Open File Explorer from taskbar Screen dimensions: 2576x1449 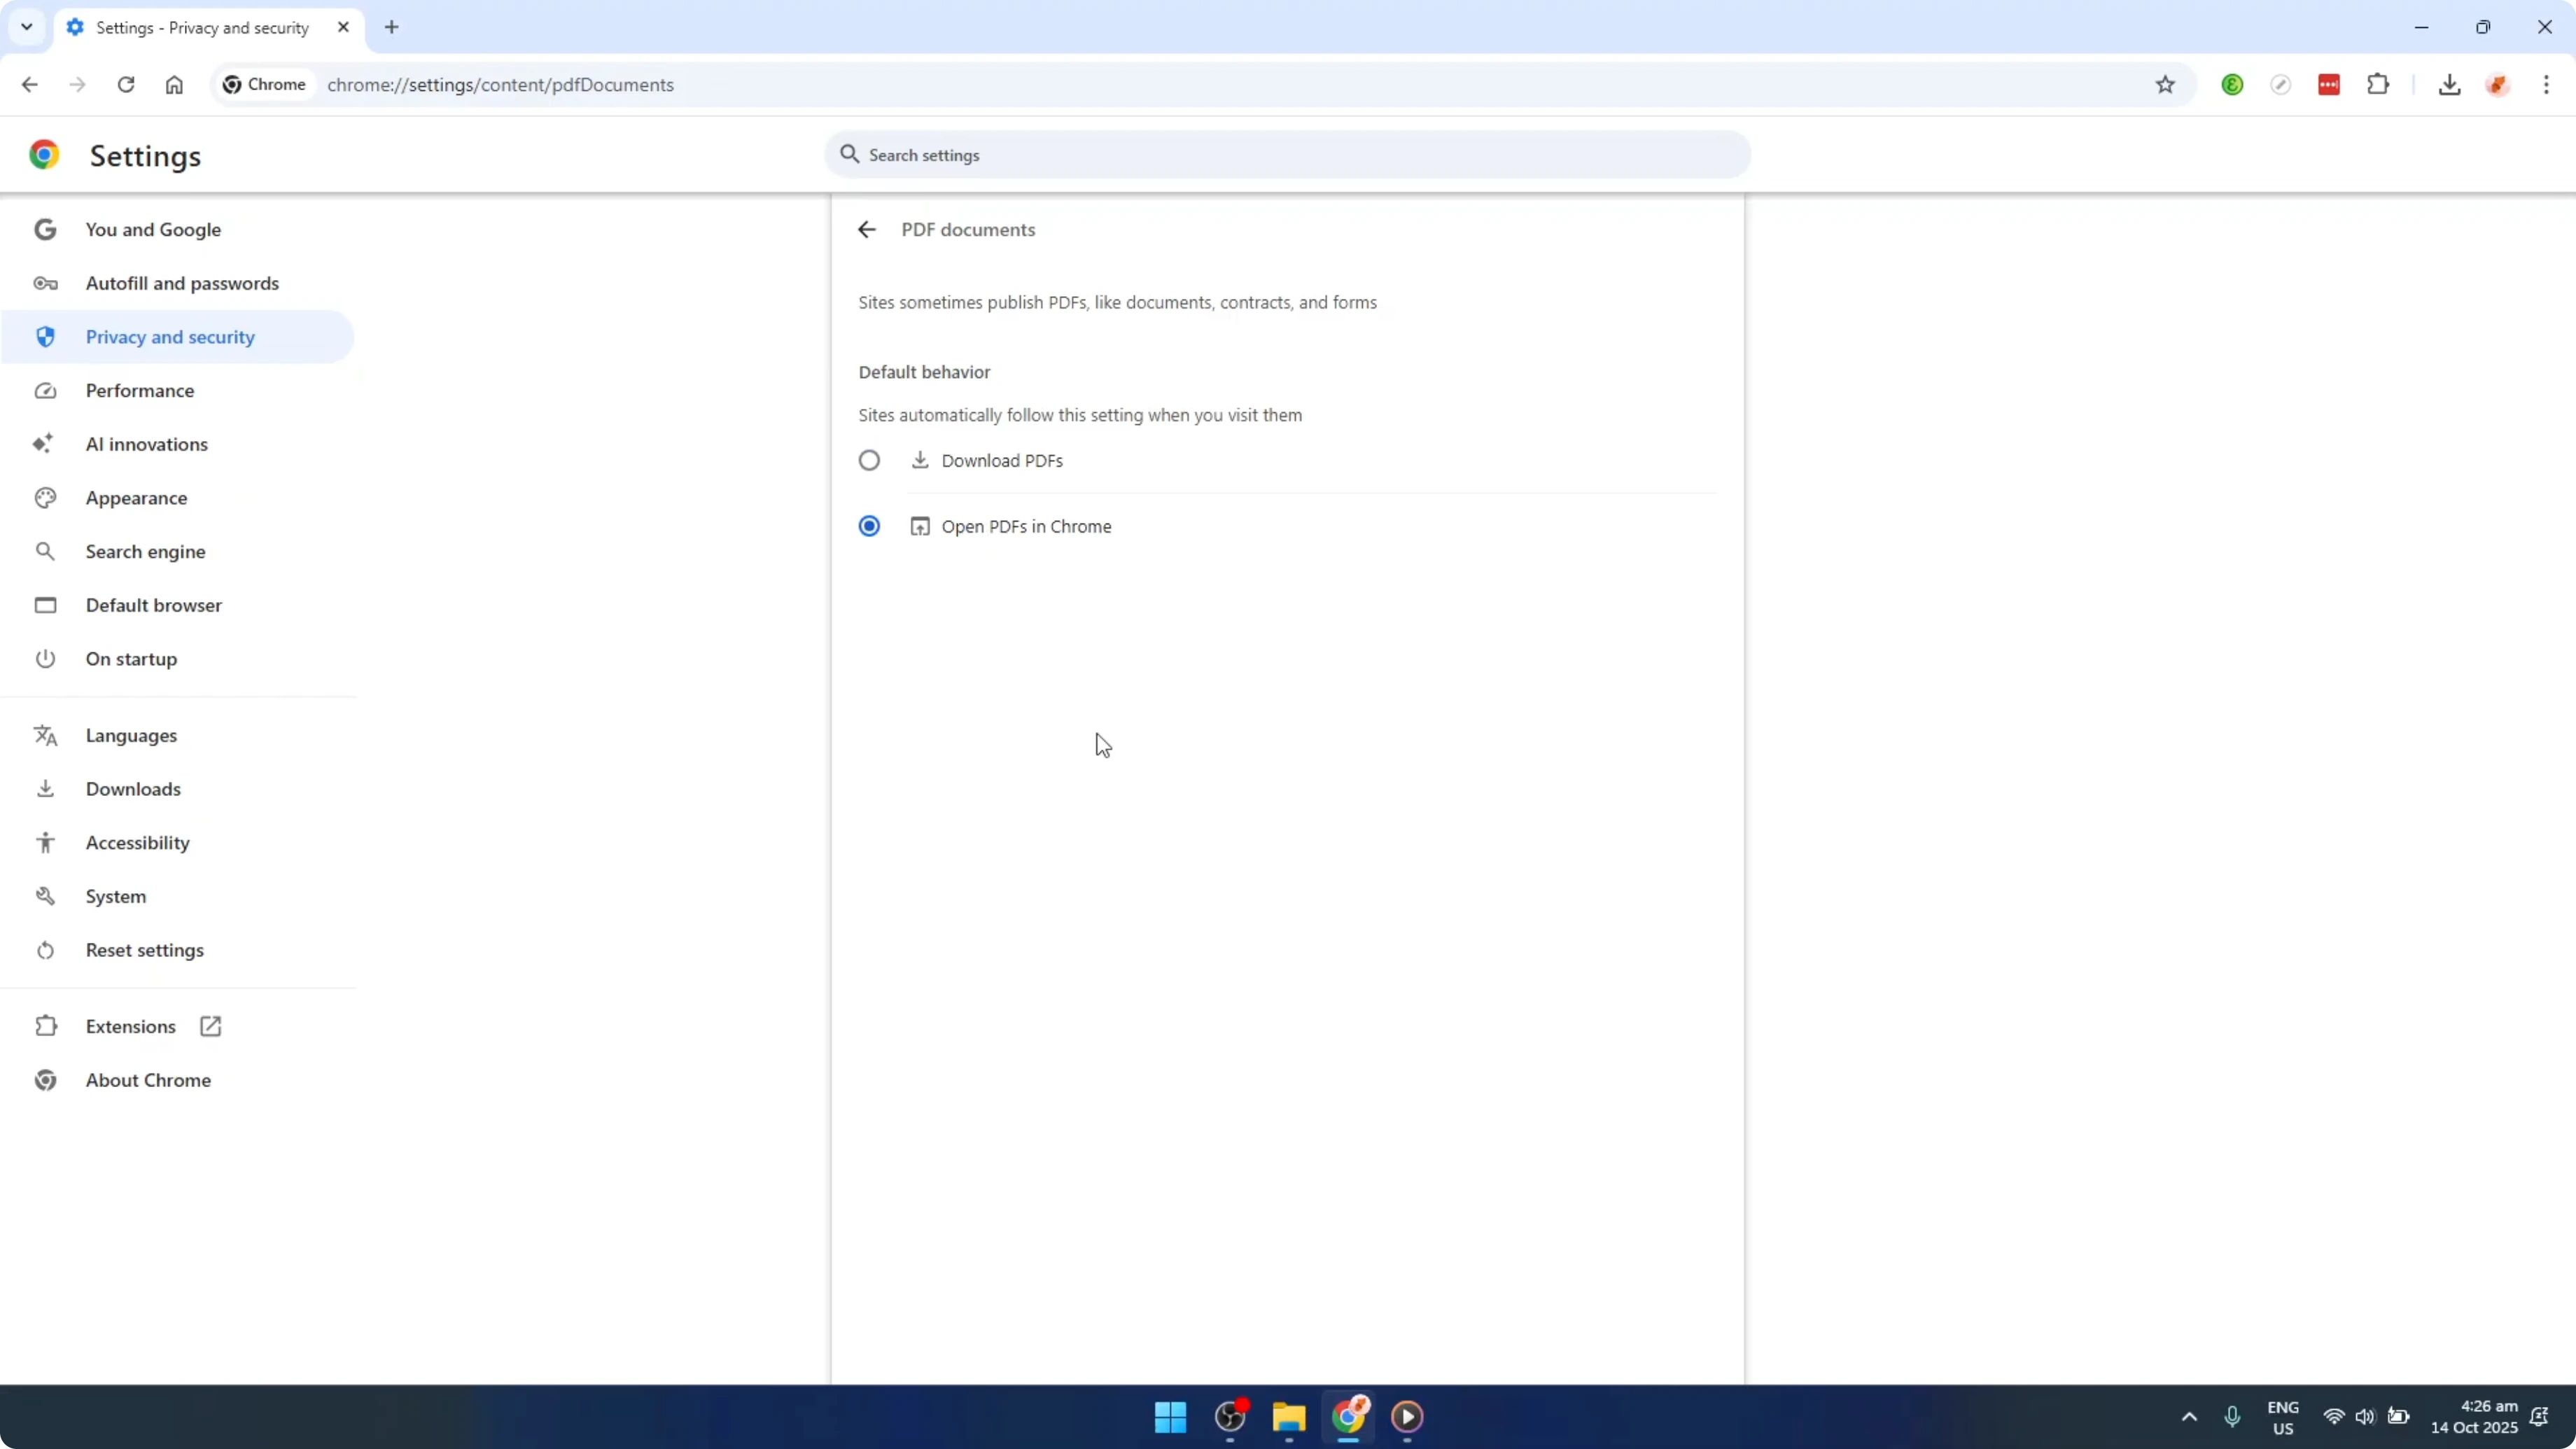1288,1416
